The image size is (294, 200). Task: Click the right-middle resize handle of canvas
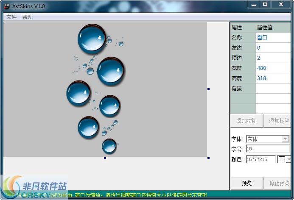click(x=208, y=89)
